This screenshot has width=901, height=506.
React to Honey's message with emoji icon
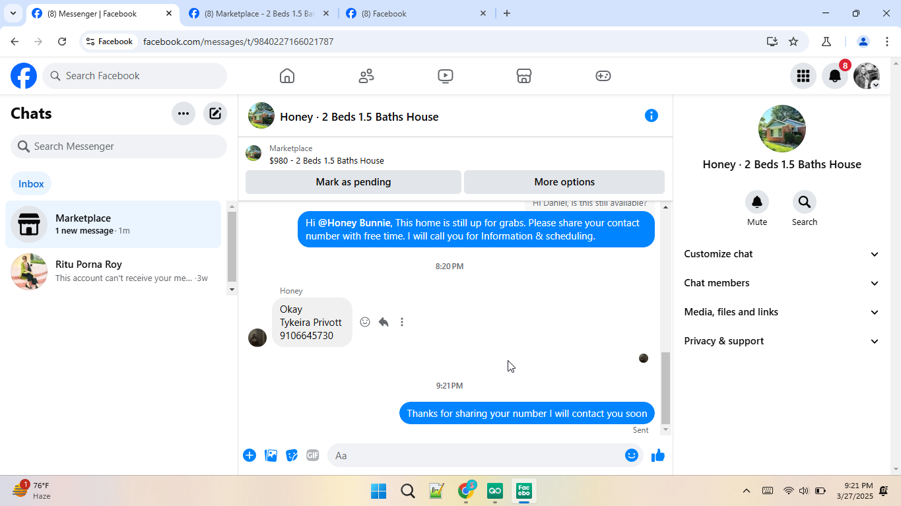[x=365, y=322]
